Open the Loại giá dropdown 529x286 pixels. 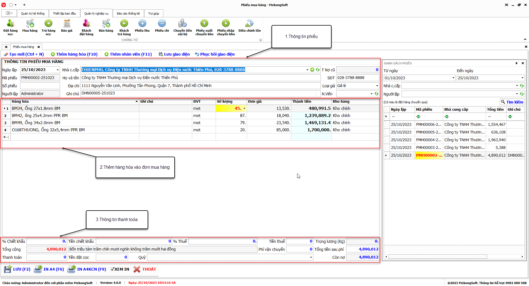click(377, 86)
